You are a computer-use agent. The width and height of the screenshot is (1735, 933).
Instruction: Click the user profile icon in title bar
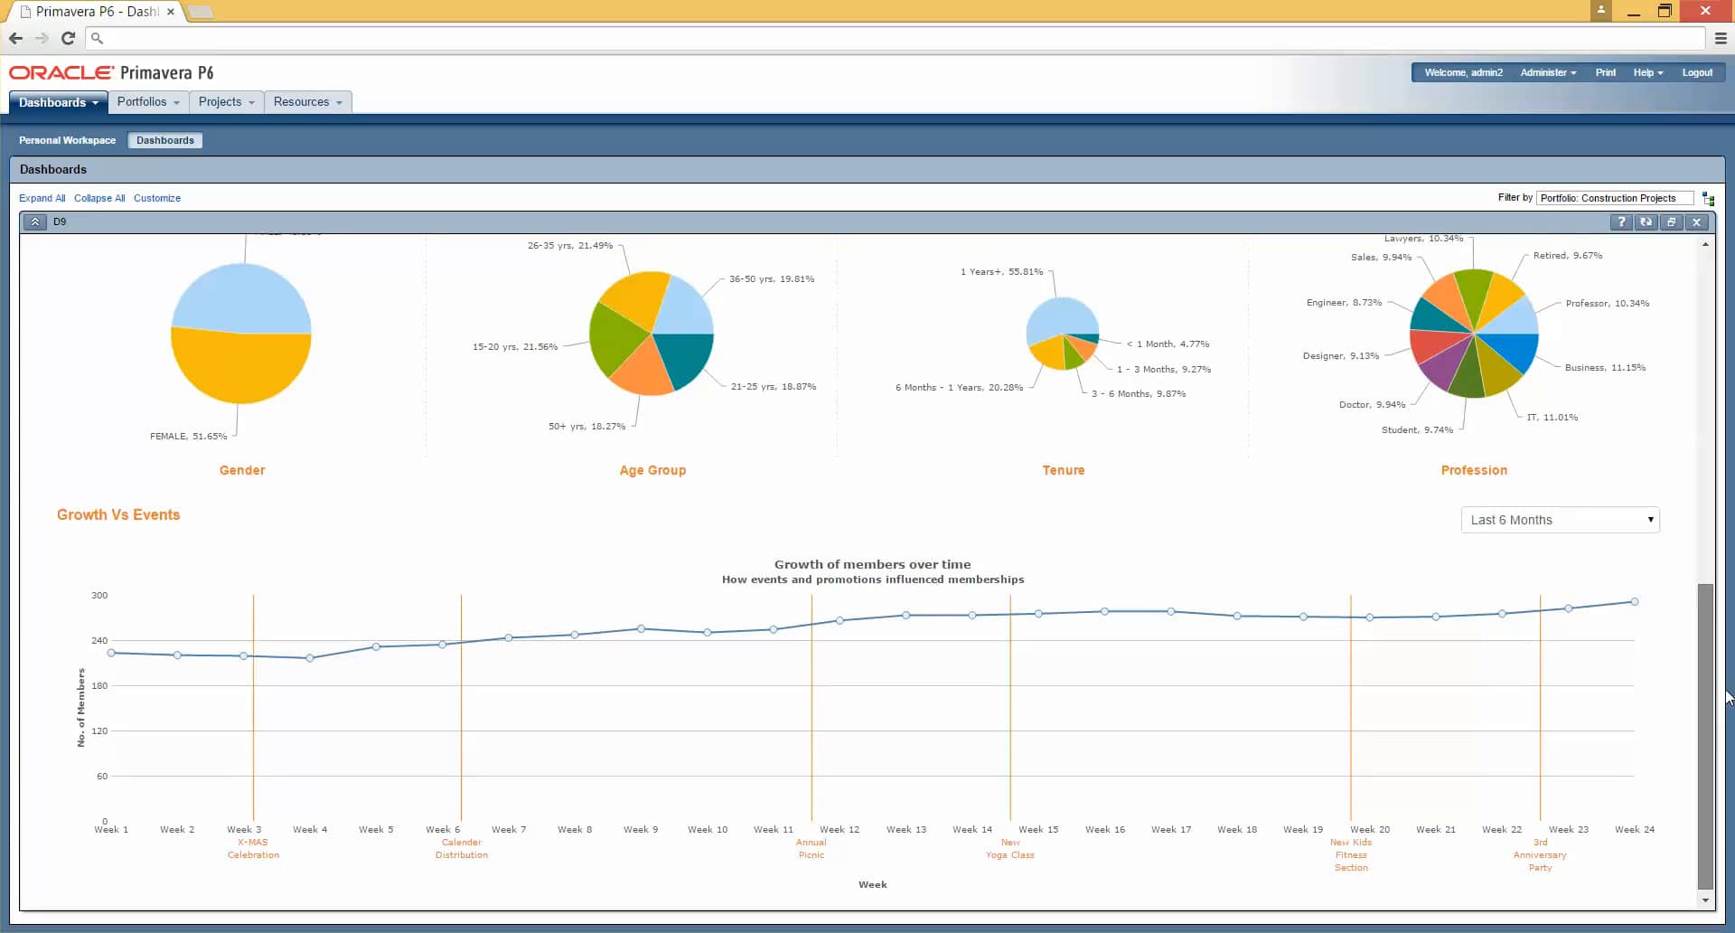pyautogui.click(x=1599, y=11)
